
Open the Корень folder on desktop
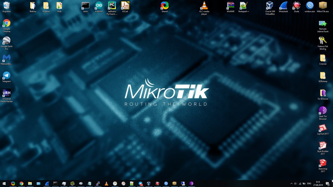(46, 7)
